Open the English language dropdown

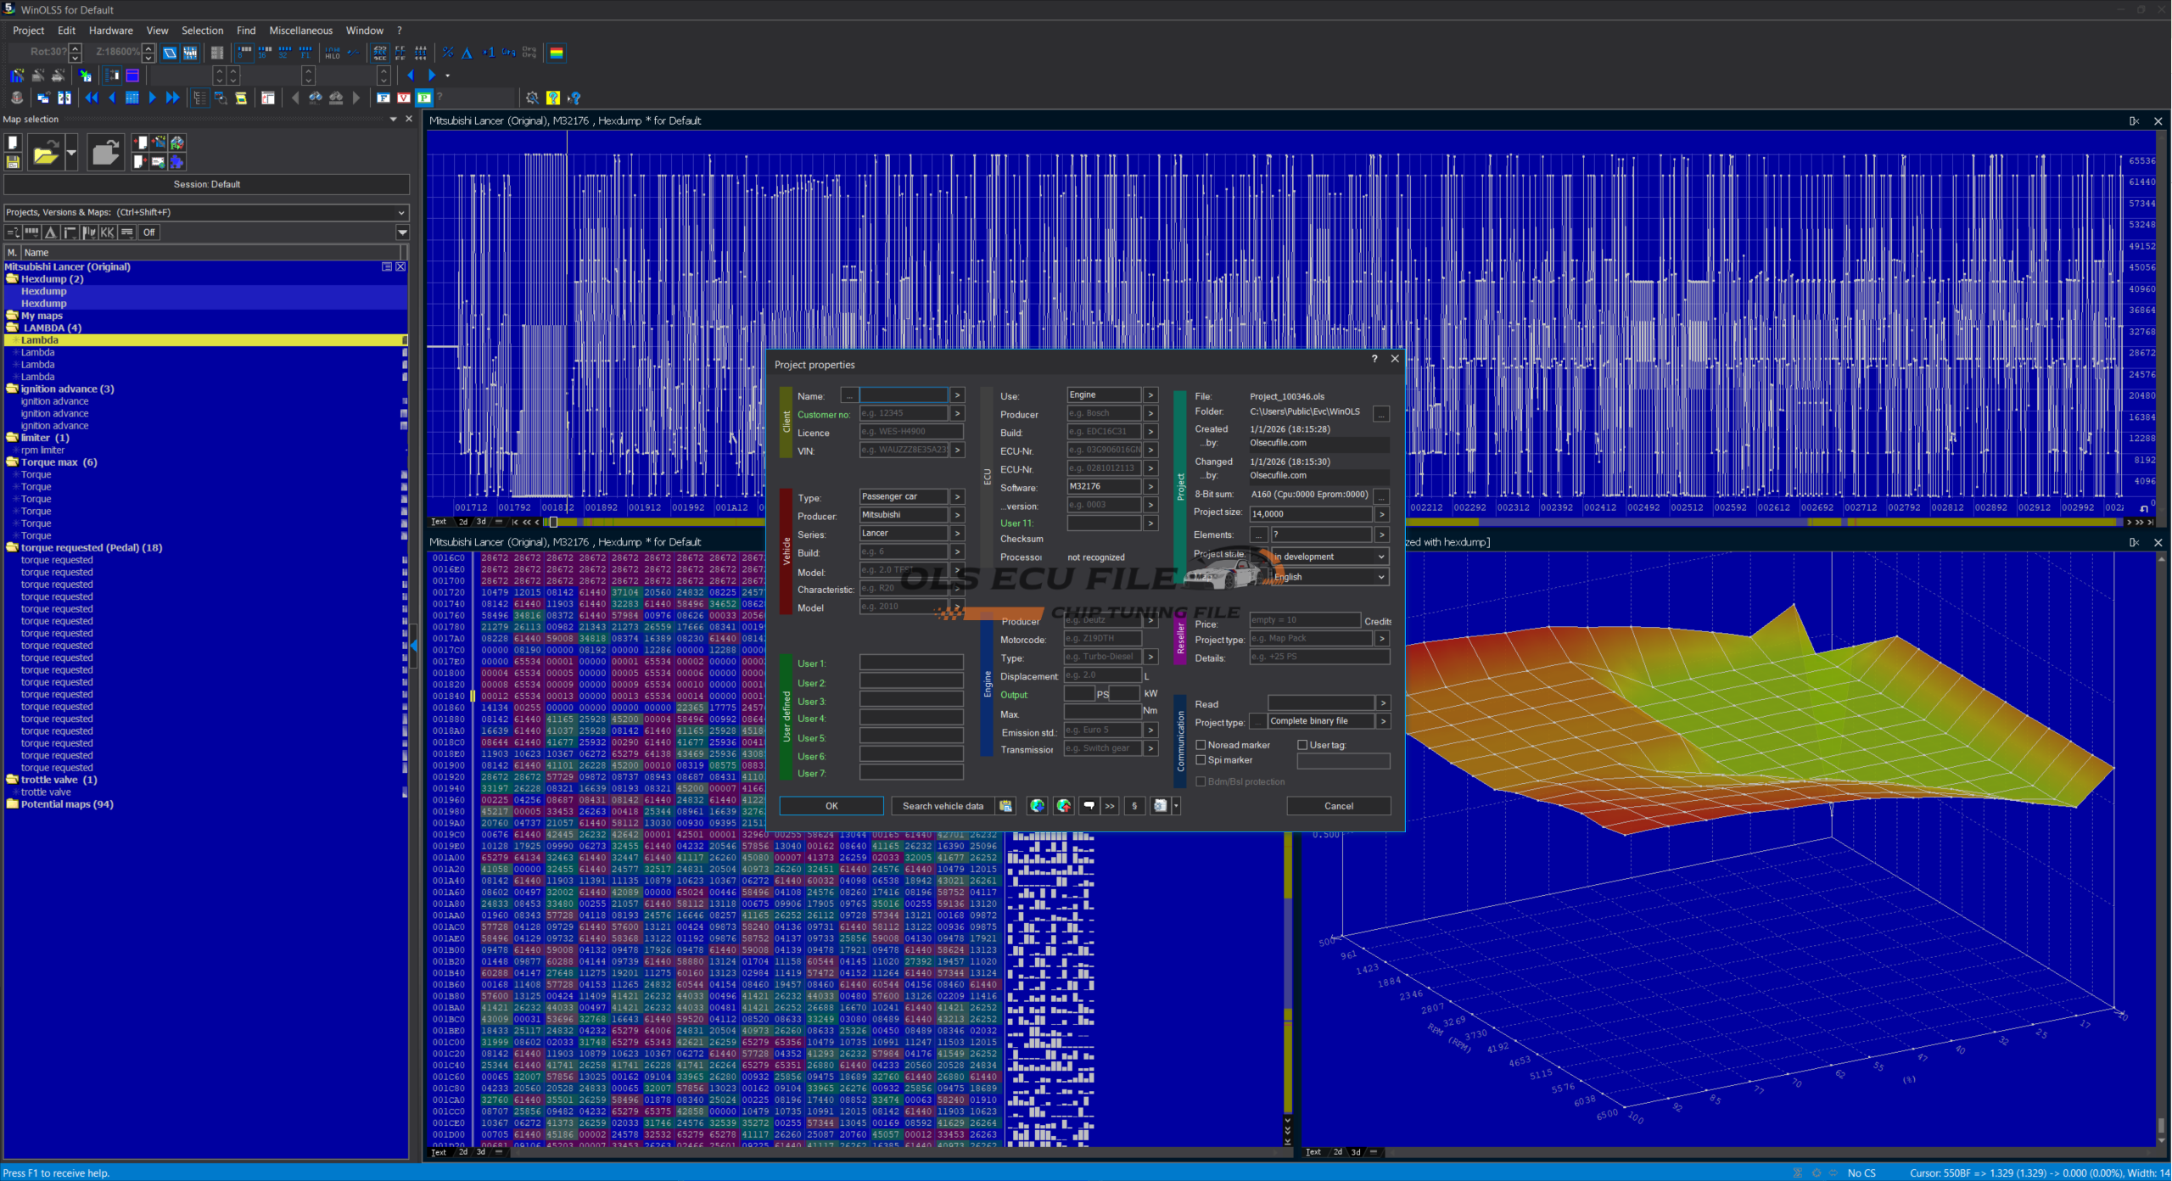pyautogui.click(x=1329, y=577)
